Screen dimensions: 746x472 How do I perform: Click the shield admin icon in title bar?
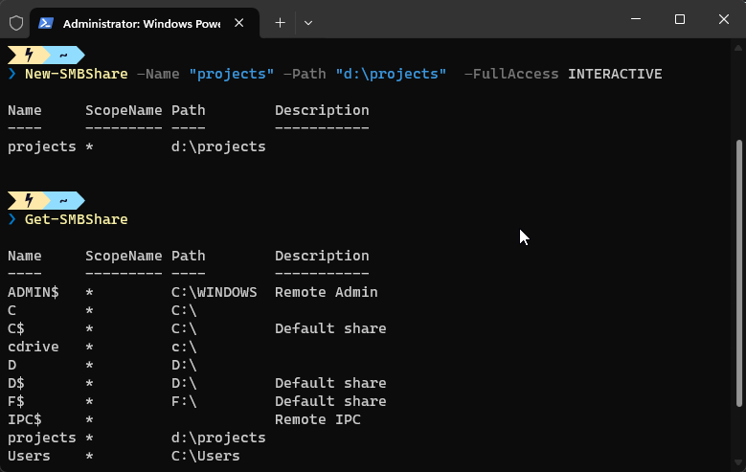(x=16, y=23)
